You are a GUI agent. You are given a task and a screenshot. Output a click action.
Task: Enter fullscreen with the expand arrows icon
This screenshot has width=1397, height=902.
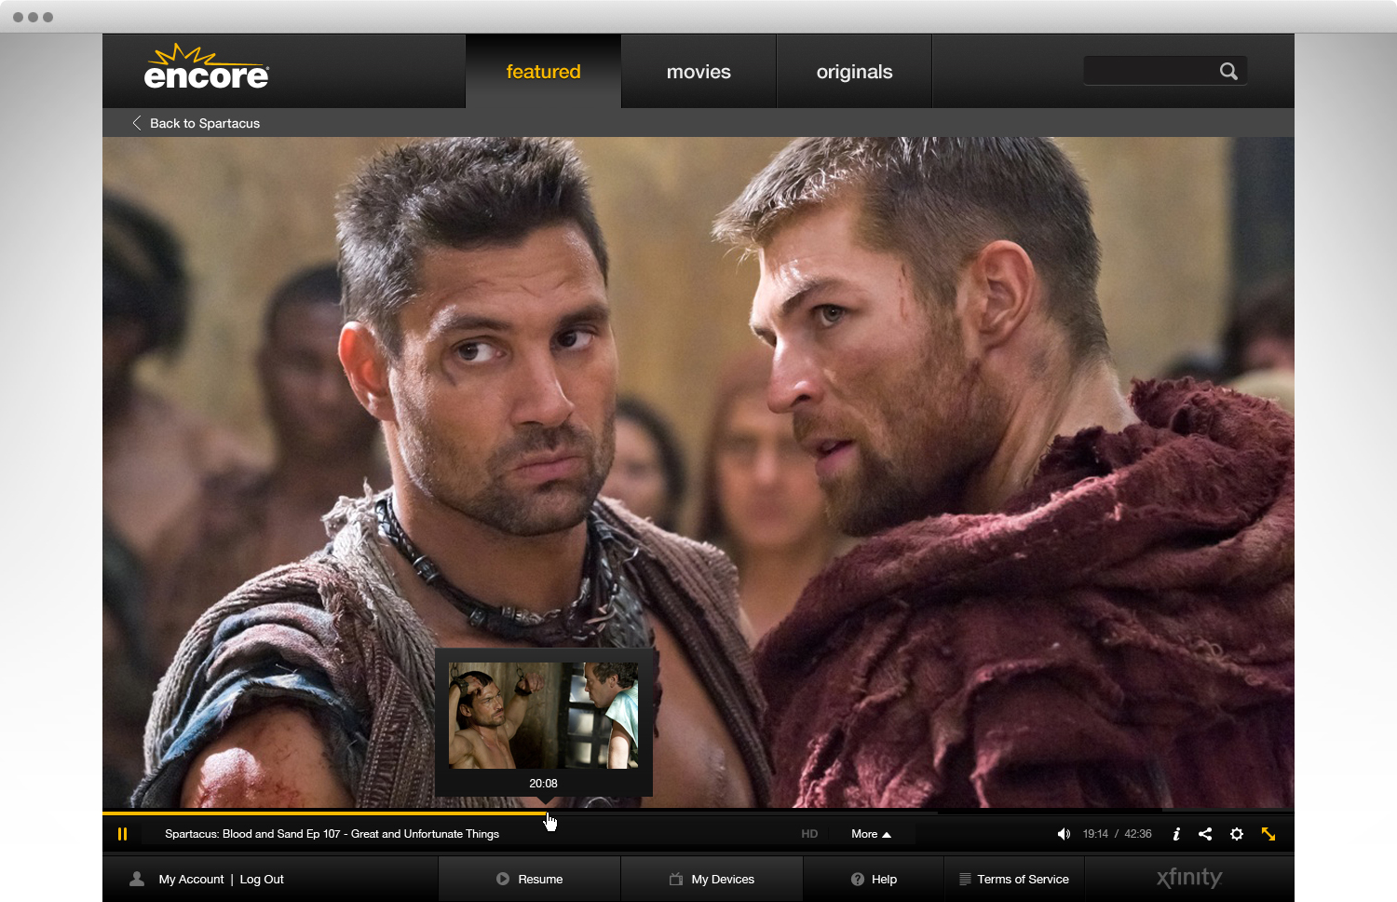click(x=1268, y=834)
